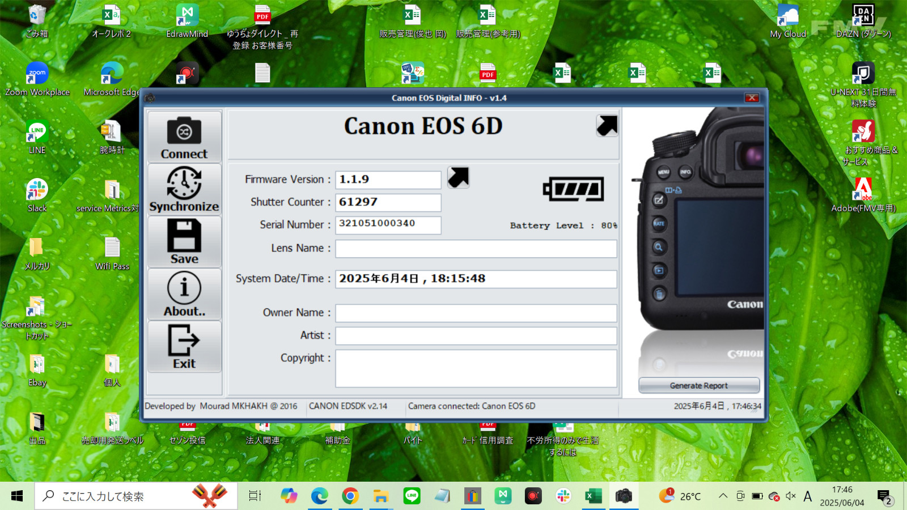The height and width of the screenshot is (510, 907).
Task: Select the EdrawMind desktop shortcut
Action: pos(187,22)
